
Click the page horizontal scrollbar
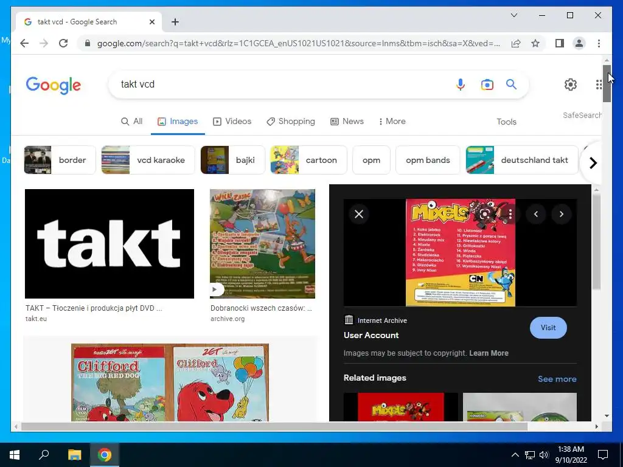274,426
